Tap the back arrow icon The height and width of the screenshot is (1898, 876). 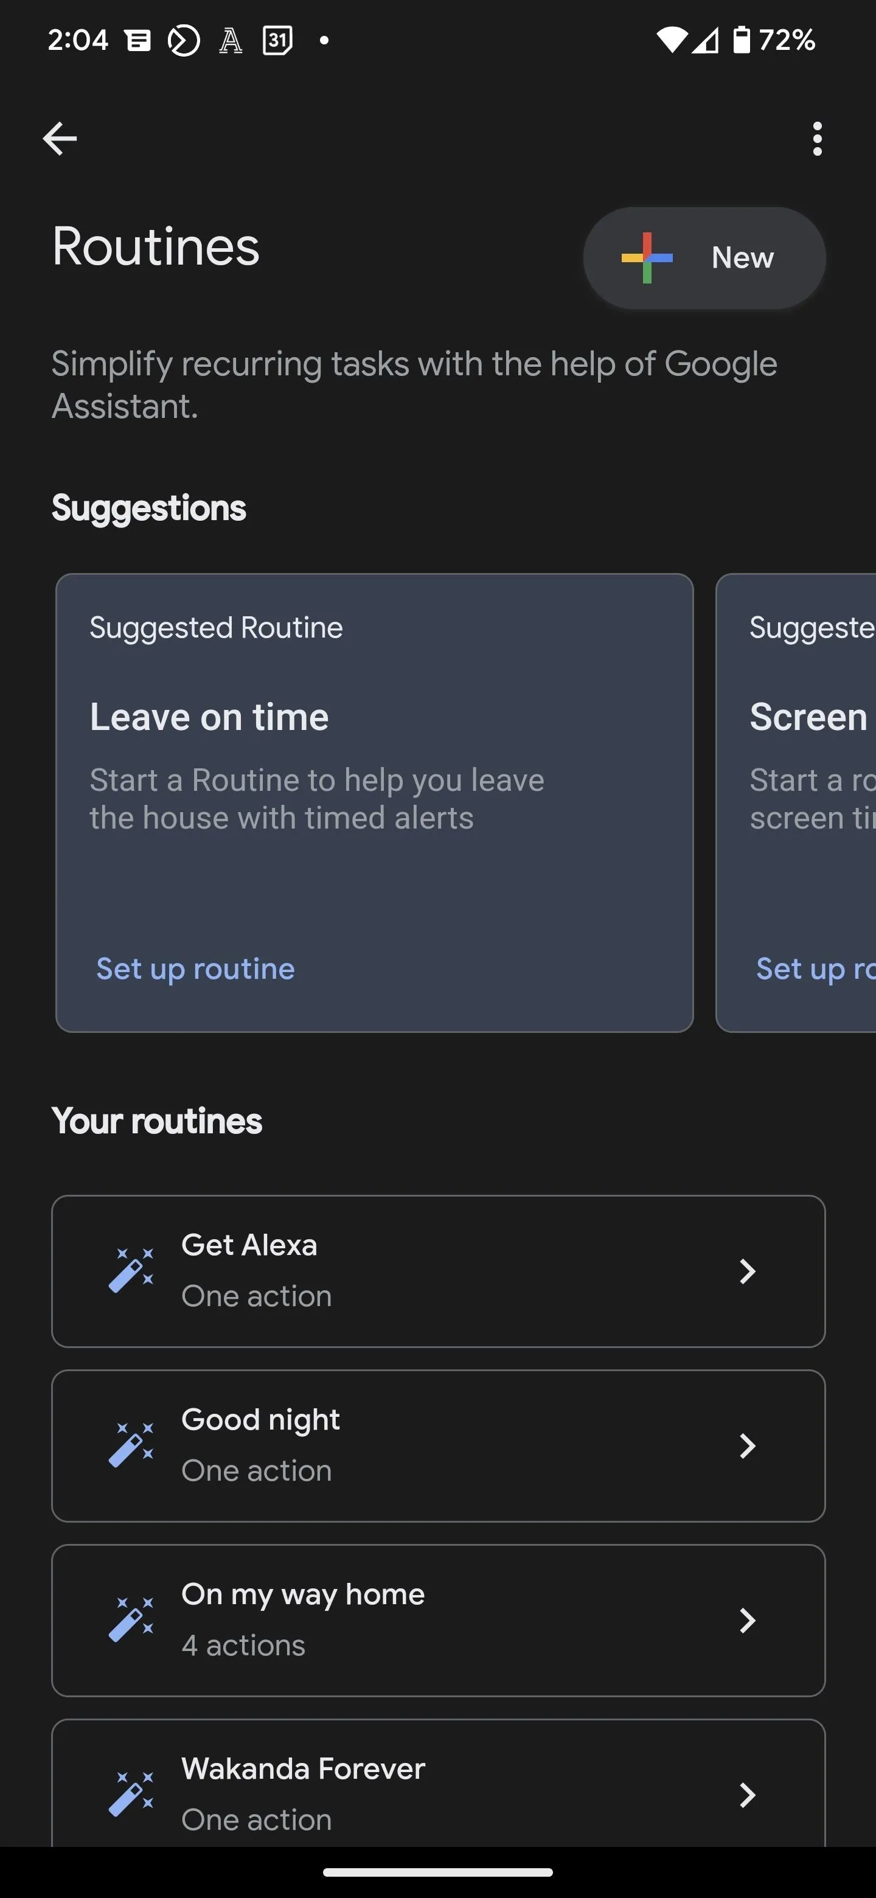tap(60, 139)
